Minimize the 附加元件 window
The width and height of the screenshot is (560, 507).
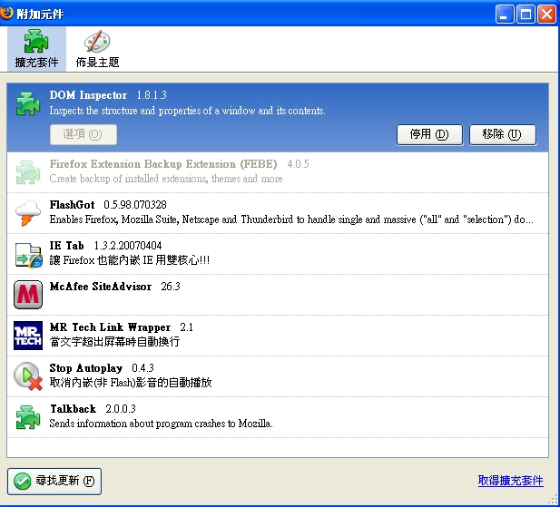(x=504, y=15)
